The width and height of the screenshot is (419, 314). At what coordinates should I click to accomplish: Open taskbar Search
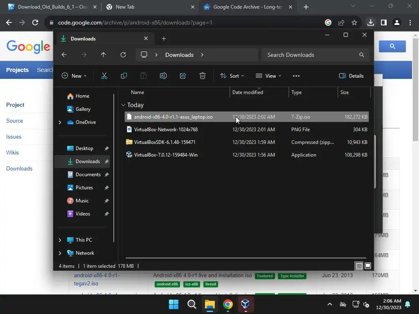click(x=191, y=304)
